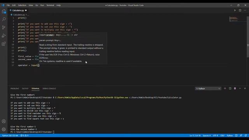Change file encoding UTF-8
The image size is (249, 140).
tap(215, 136)
